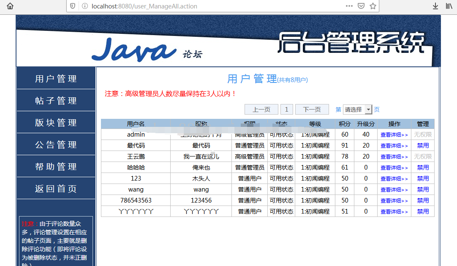Open 公告管理 in sidebar menu
The height and width of the screenshot is (266, 457).
pyautogui.click(x=56, y=144)
